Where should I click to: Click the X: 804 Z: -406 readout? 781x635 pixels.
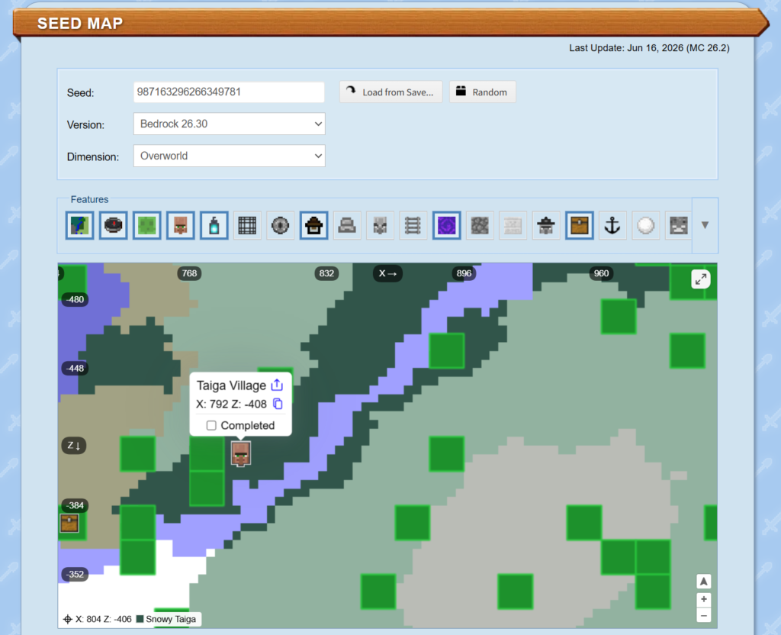click(x=104, y=619)
